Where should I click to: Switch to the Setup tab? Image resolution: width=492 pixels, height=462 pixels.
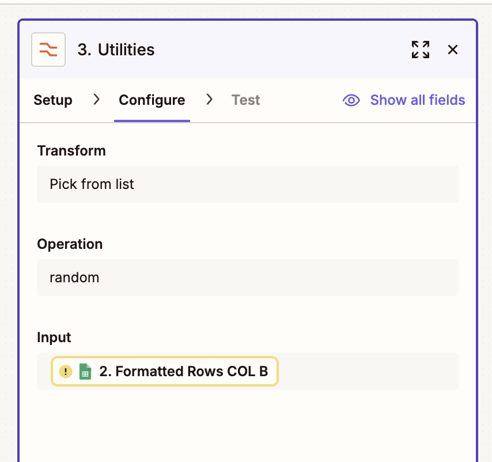[53, 100]
